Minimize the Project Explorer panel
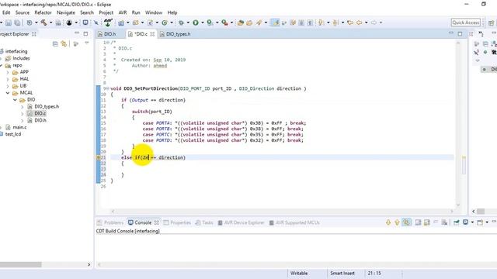 pyautogui.click(x=77, y=33)
